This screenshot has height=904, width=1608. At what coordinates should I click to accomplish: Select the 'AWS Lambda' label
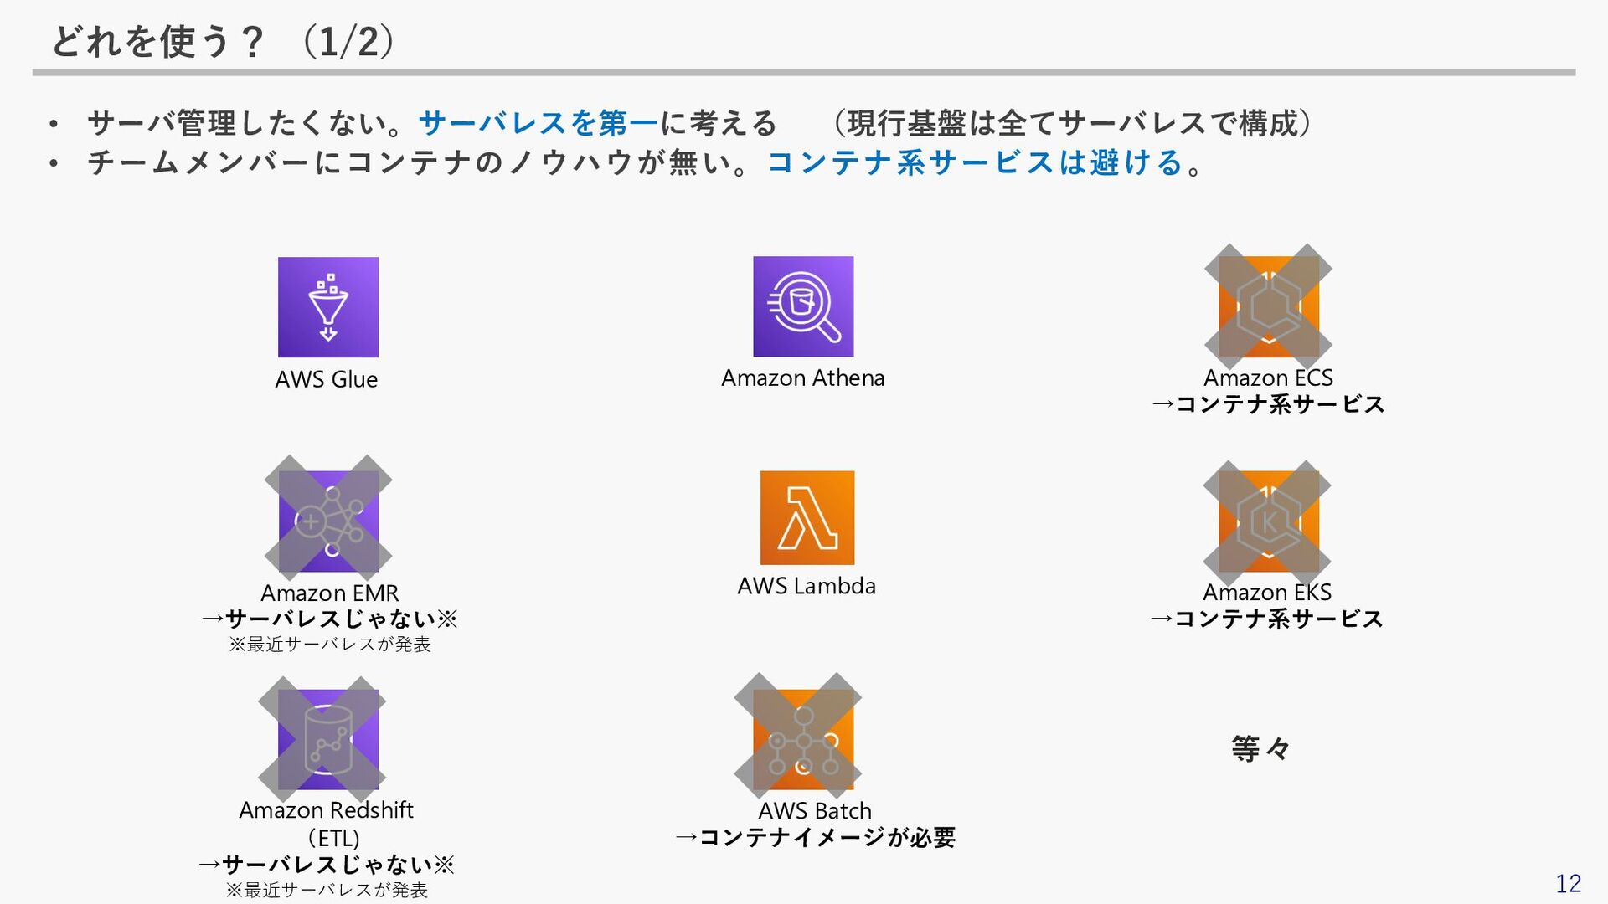(x=807, y=586)
